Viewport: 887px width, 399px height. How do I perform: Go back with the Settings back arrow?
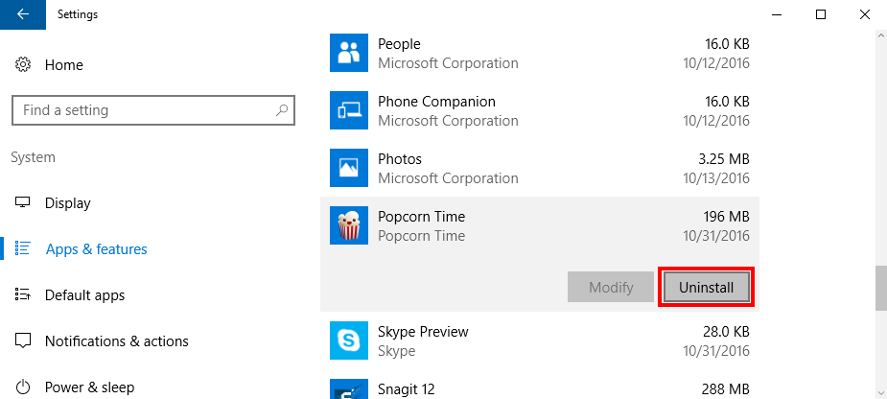tap(23, 14)
